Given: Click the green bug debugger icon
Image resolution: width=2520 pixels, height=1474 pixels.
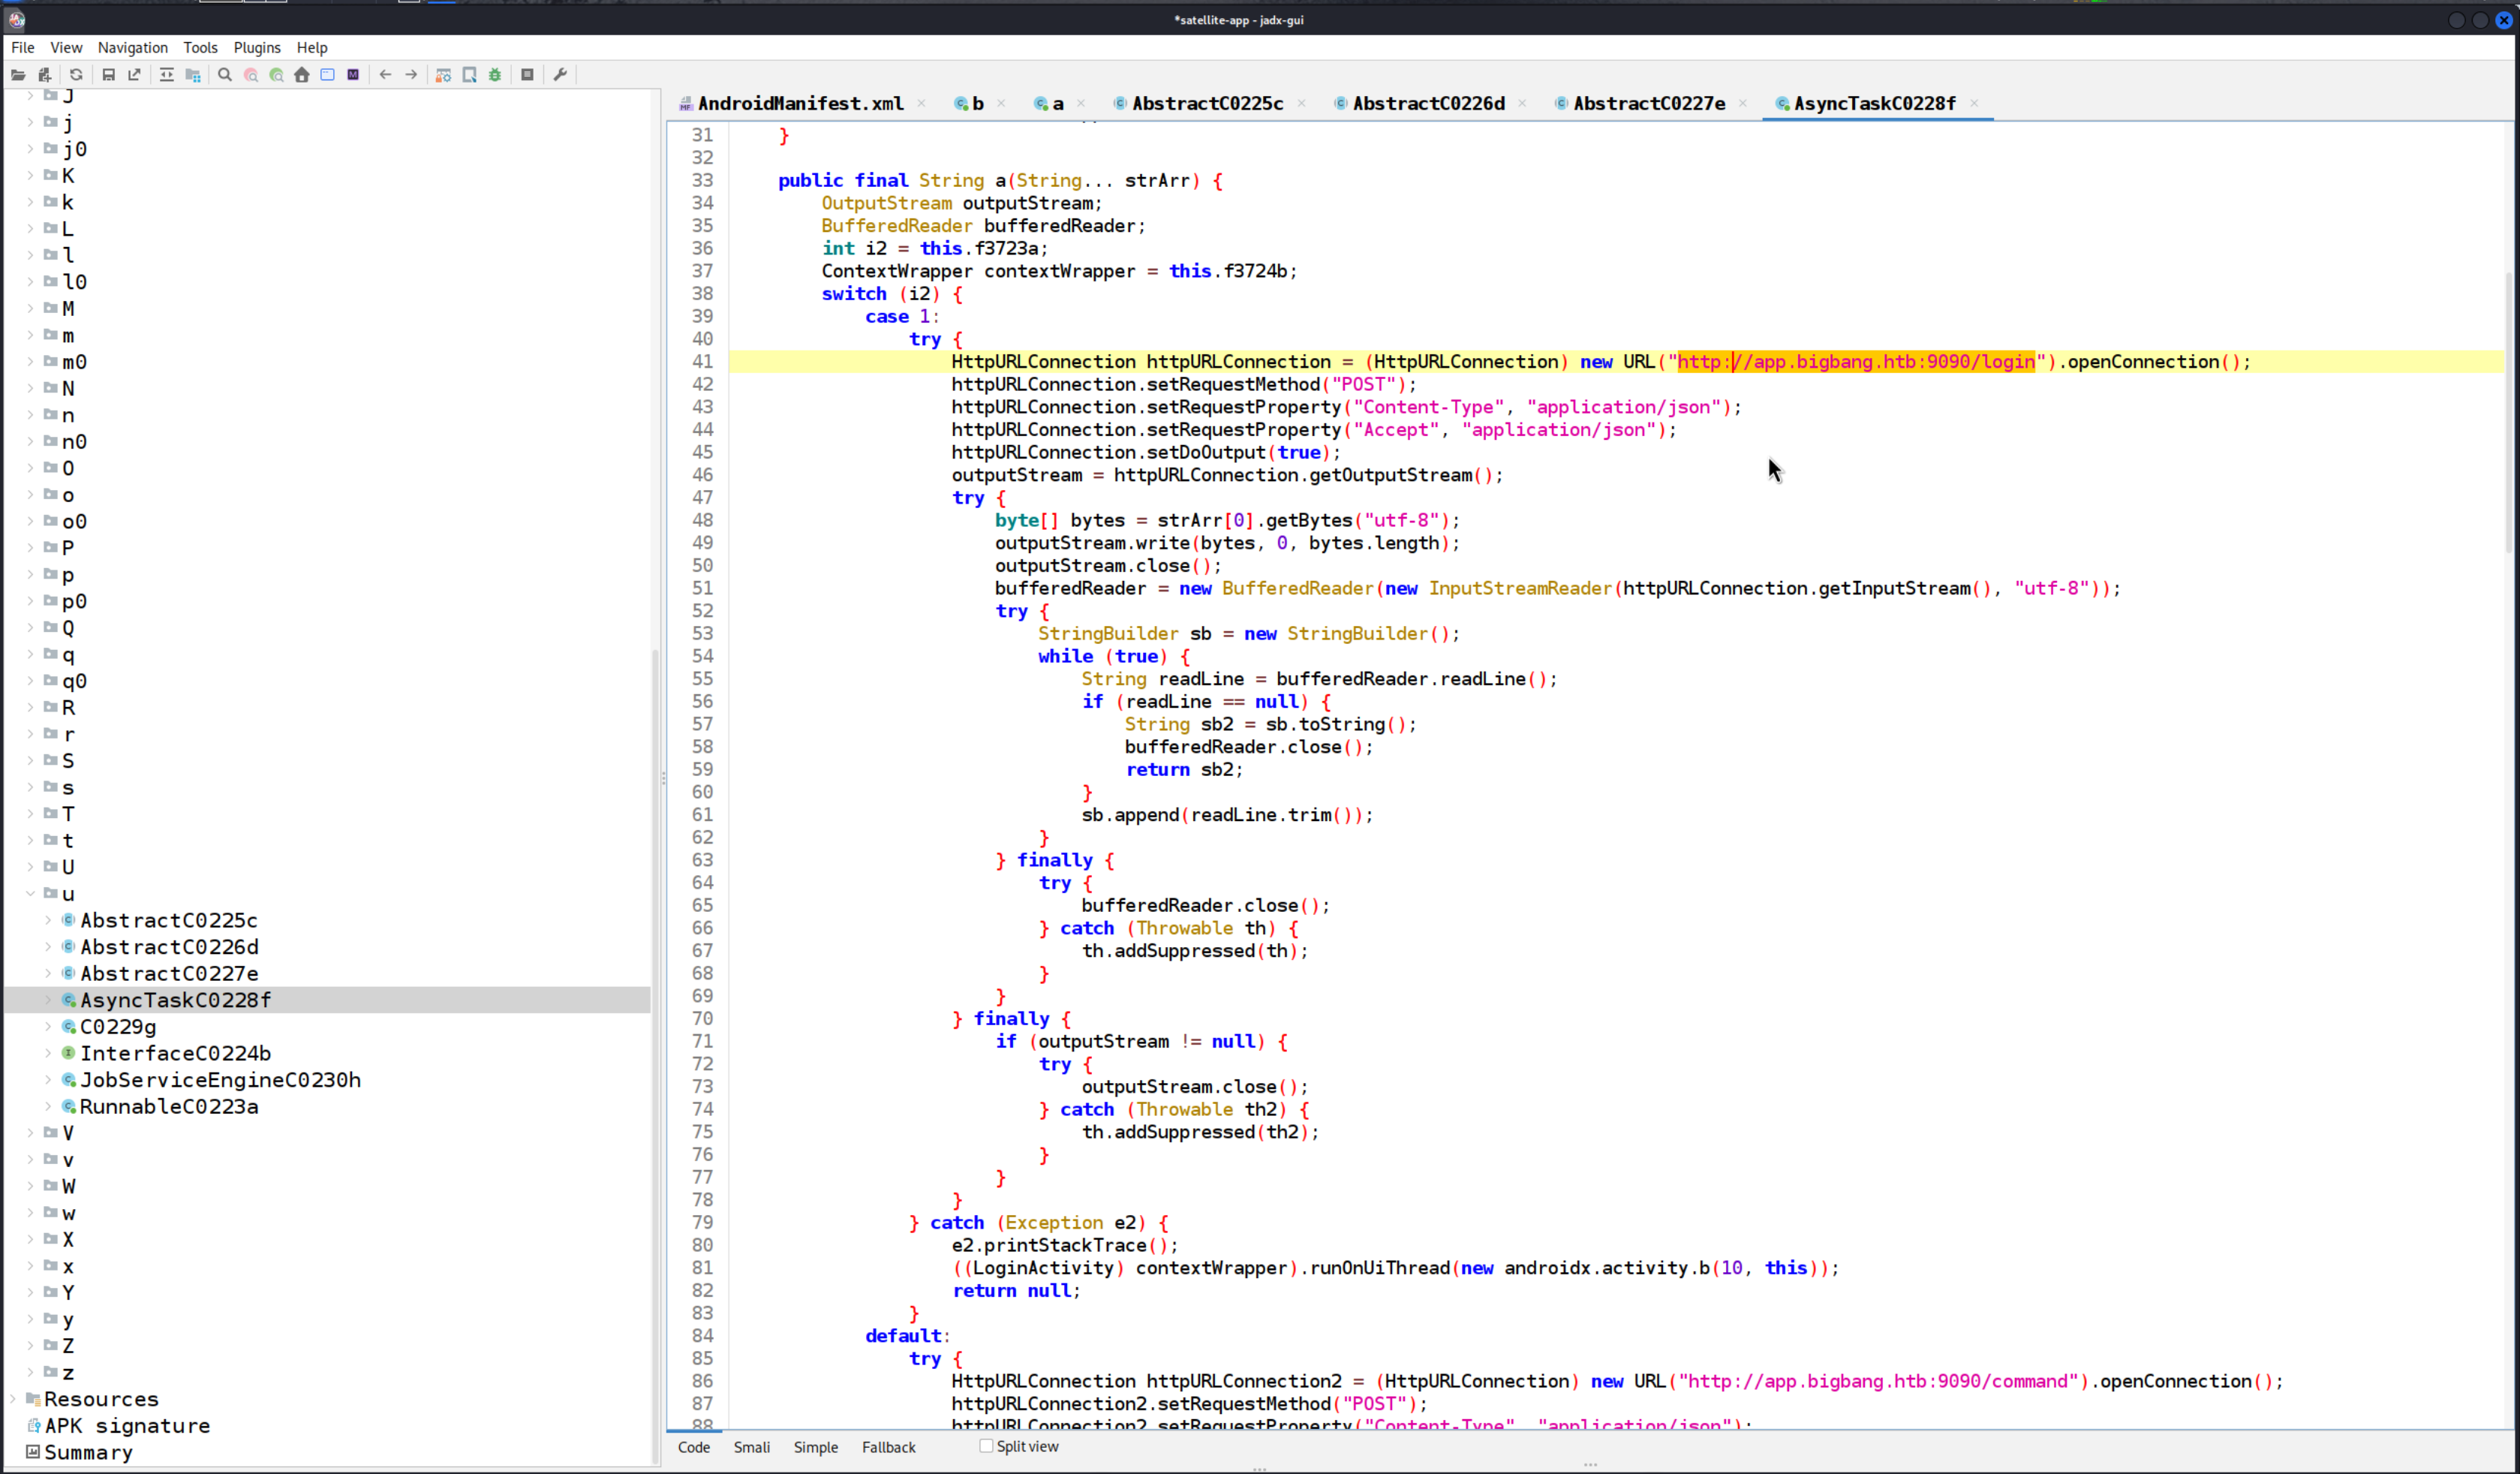Looking at the screenshot, I should pos(495,75).
